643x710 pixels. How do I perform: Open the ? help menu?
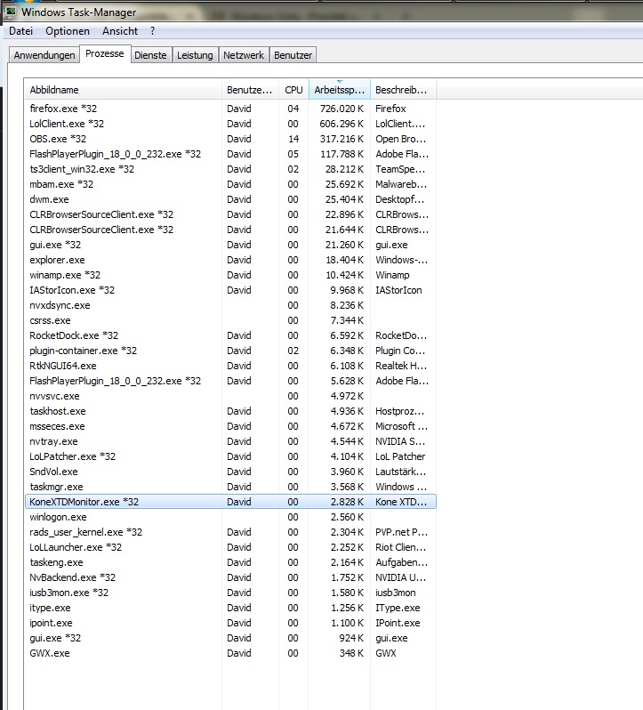tap(152, 31)
